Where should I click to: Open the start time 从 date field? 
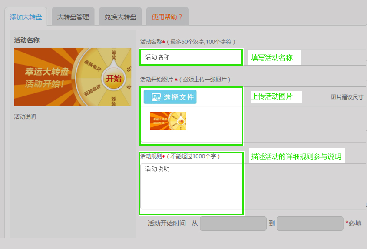pyautogui.click(x=233, y=223)
